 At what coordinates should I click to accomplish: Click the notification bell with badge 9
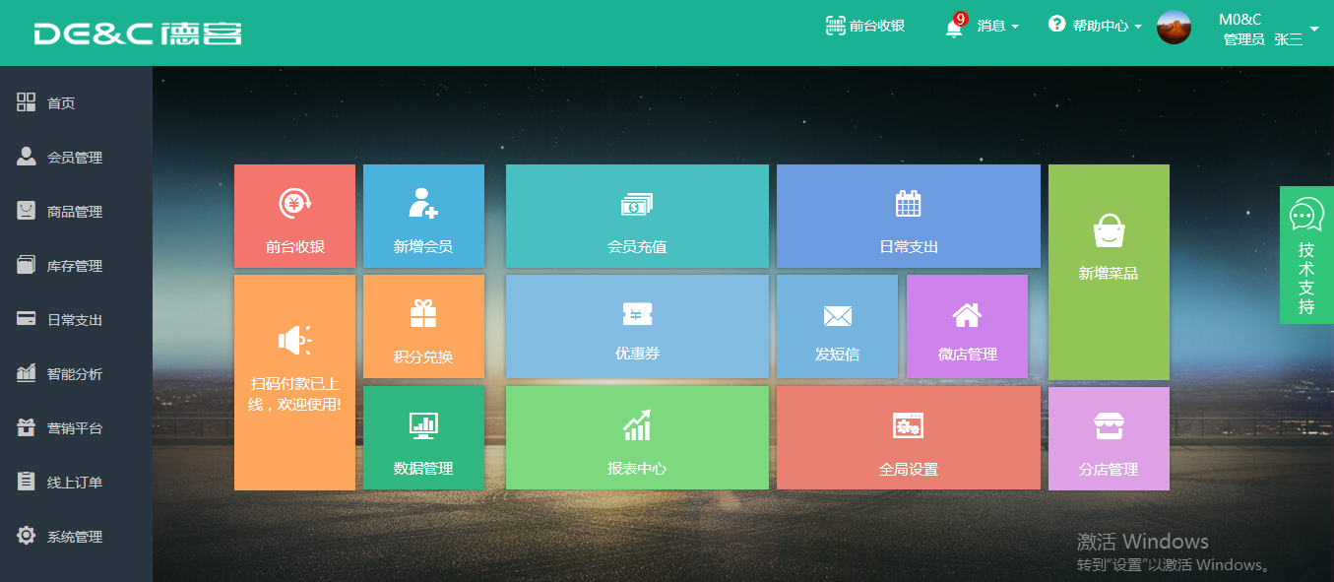click(955, 26)
